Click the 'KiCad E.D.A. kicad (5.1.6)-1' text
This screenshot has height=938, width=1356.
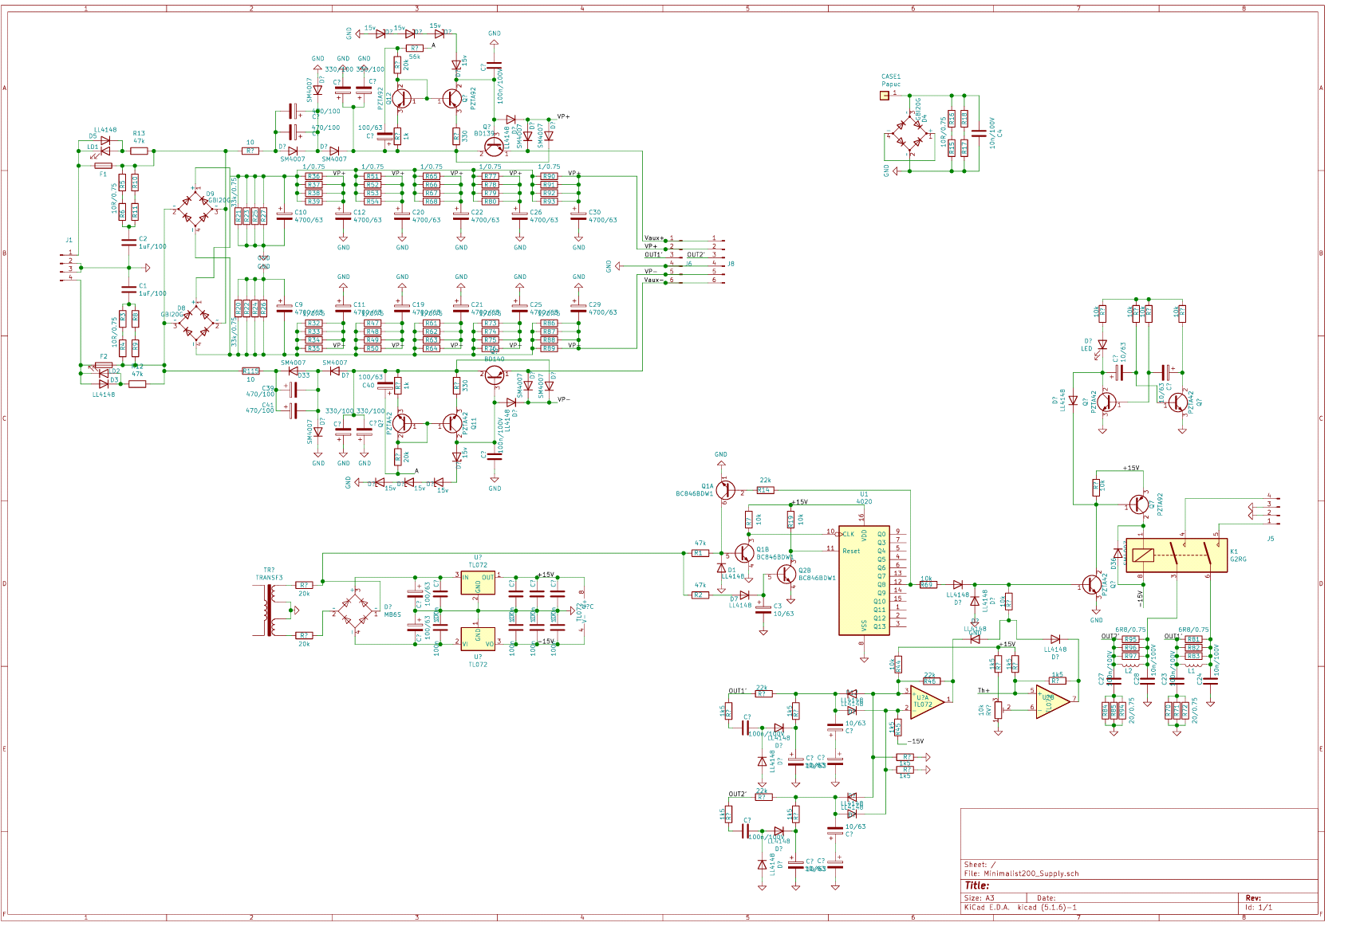1020,907
